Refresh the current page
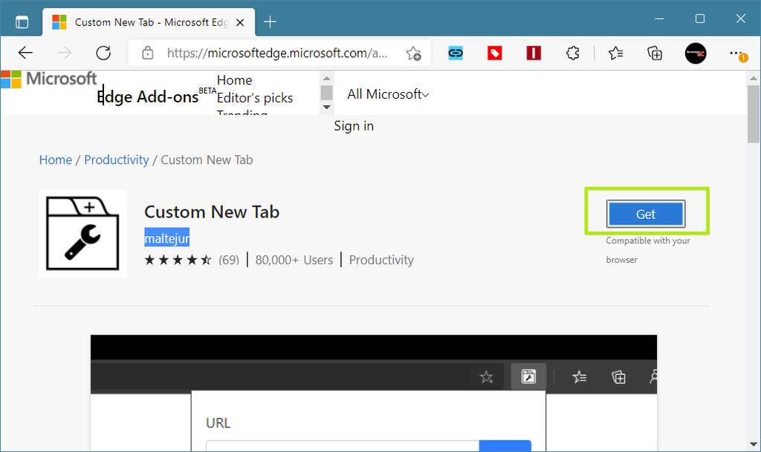Image resolution: width=761 pixels, height=452 pixels. (x=103, y=53)
